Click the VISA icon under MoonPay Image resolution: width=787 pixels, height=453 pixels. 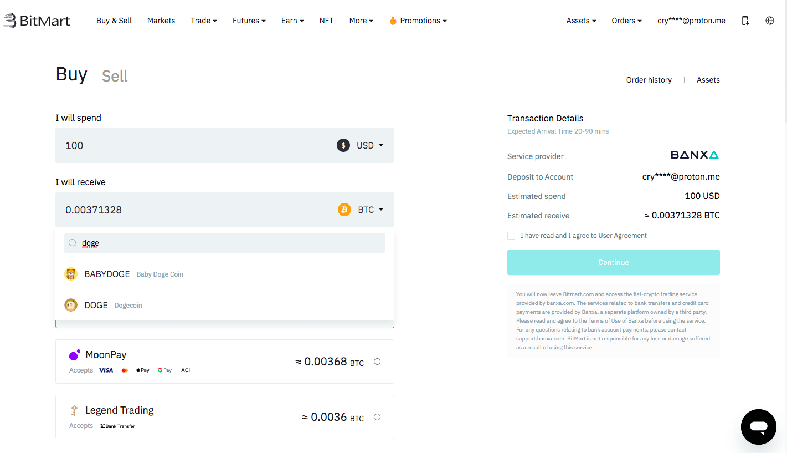pos(106,370)
